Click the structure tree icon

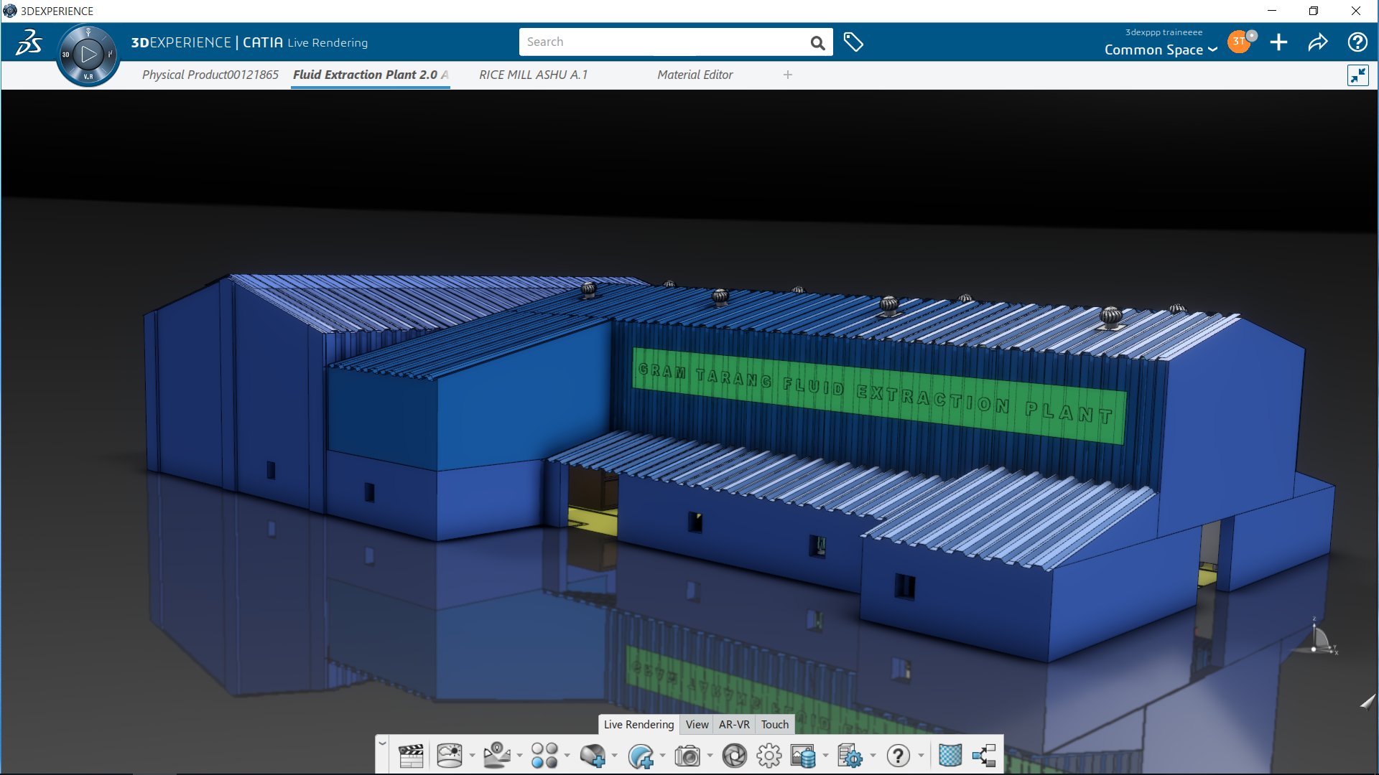pyautogui.click(x=984, y=756)
